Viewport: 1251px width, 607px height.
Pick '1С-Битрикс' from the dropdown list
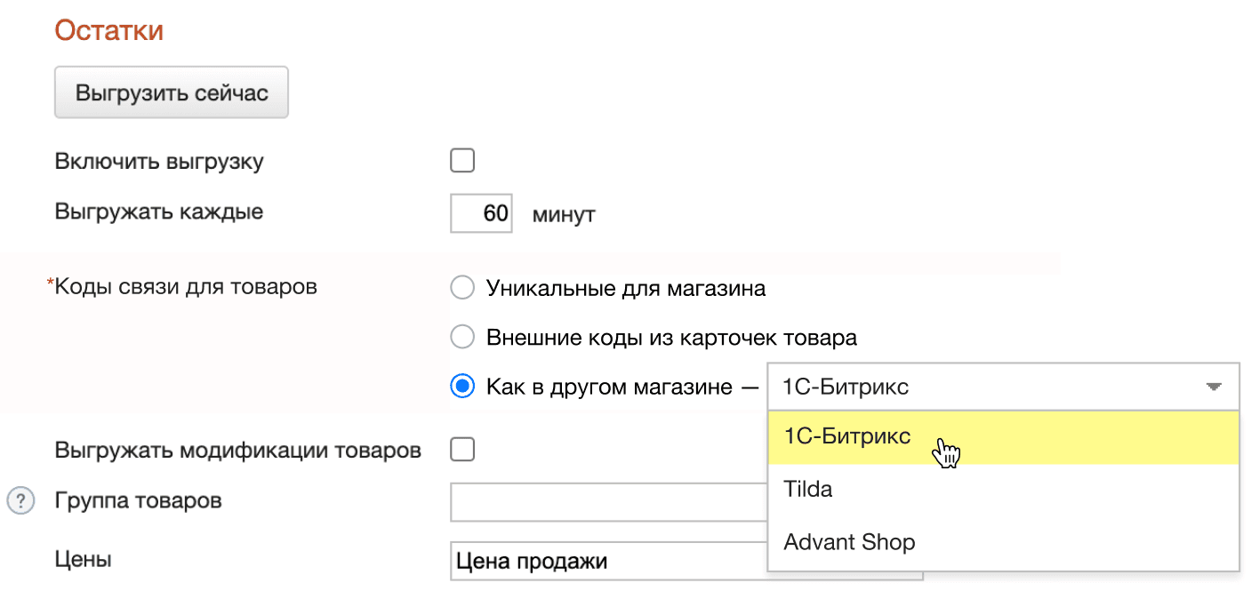tap(845, 436)
